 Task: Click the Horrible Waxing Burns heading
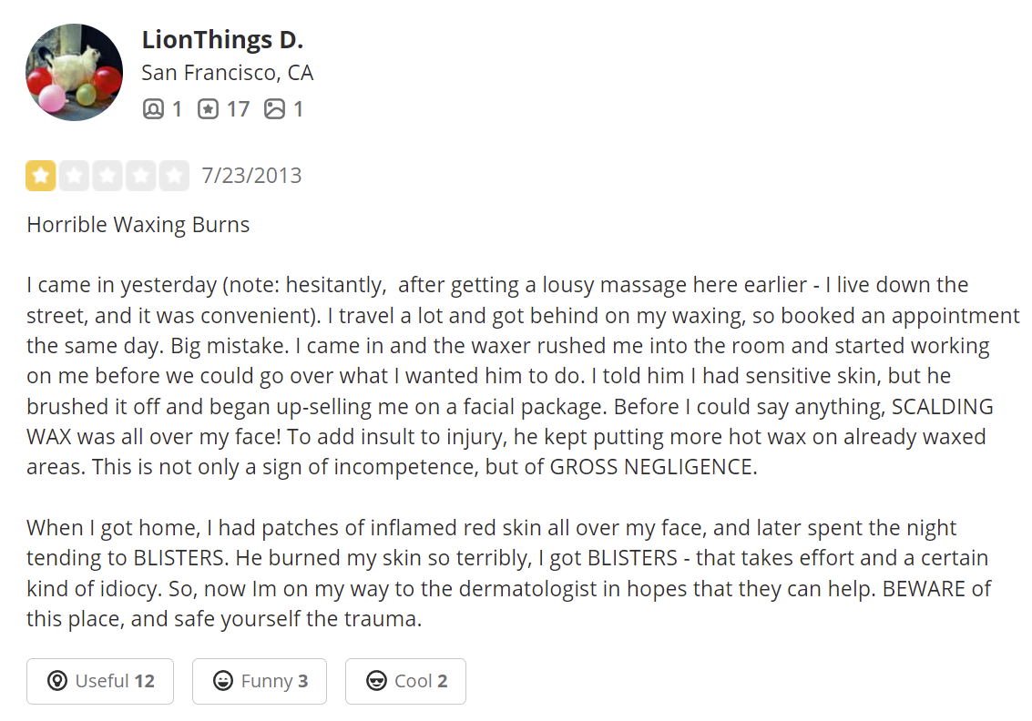138,225
